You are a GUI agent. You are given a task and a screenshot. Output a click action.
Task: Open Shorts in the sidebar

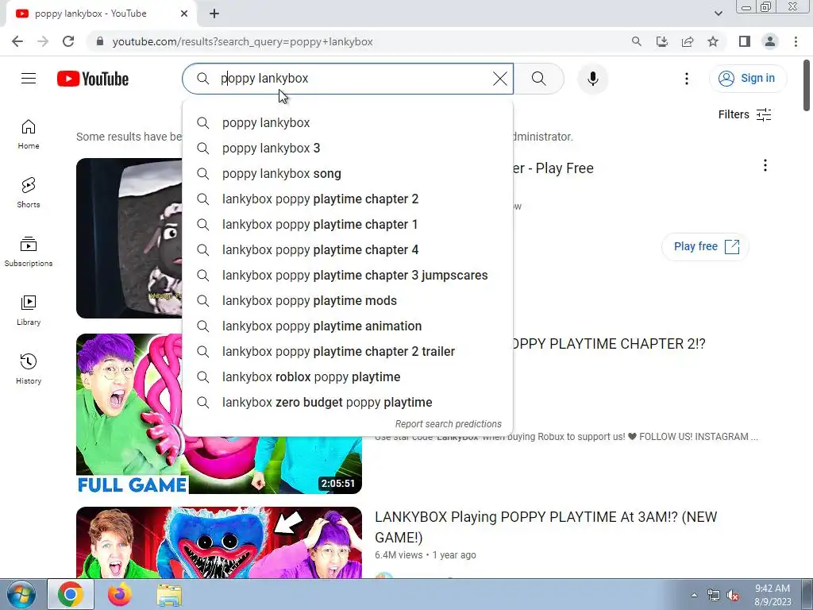pos(29,193)
